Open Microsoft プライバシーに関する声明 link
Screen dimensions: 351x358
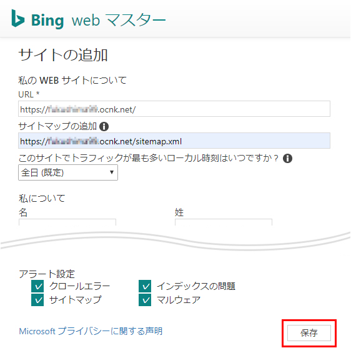[x=91, y=331]
